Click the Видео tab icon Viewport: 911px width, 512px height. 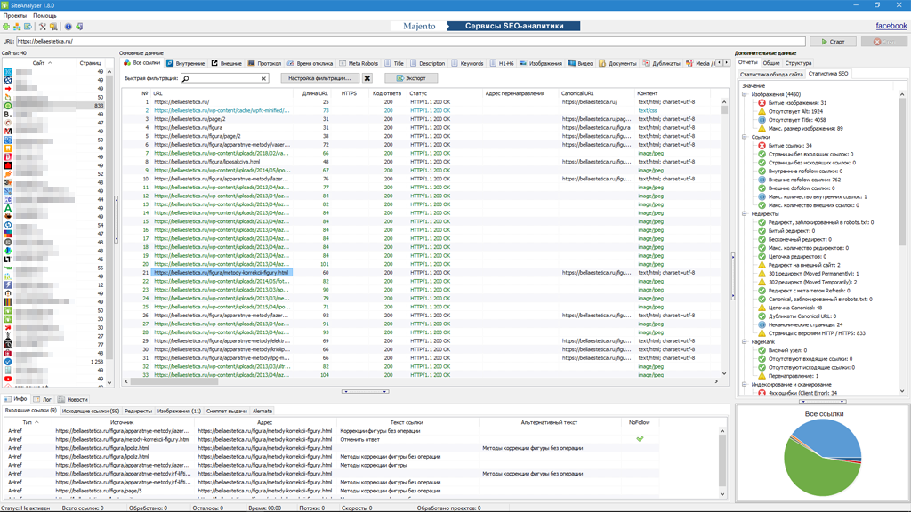[572, 63]
